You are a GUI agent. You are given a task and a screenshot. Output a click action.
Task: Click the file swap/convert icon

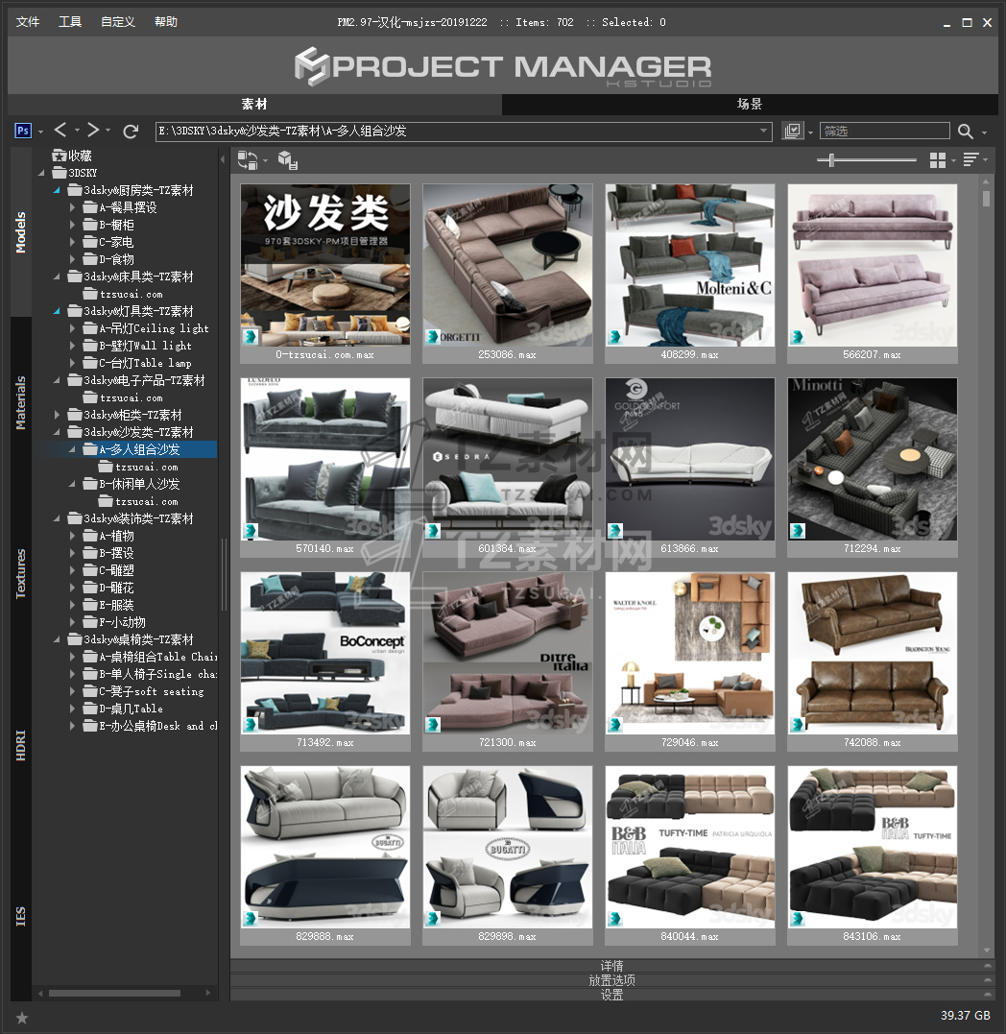click(248, 160)
